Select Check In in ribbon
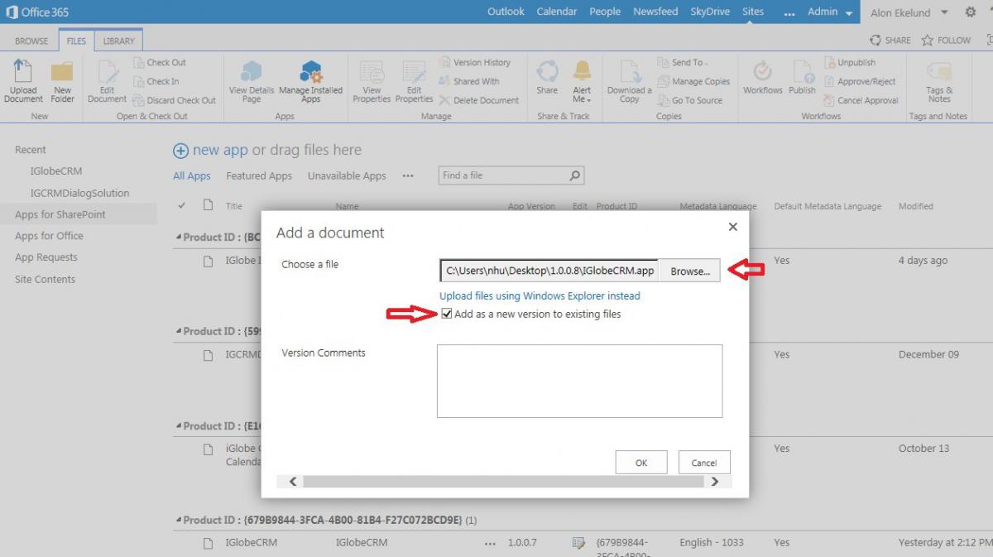This screenshot has height=557, width=993. tap(156, 81)
